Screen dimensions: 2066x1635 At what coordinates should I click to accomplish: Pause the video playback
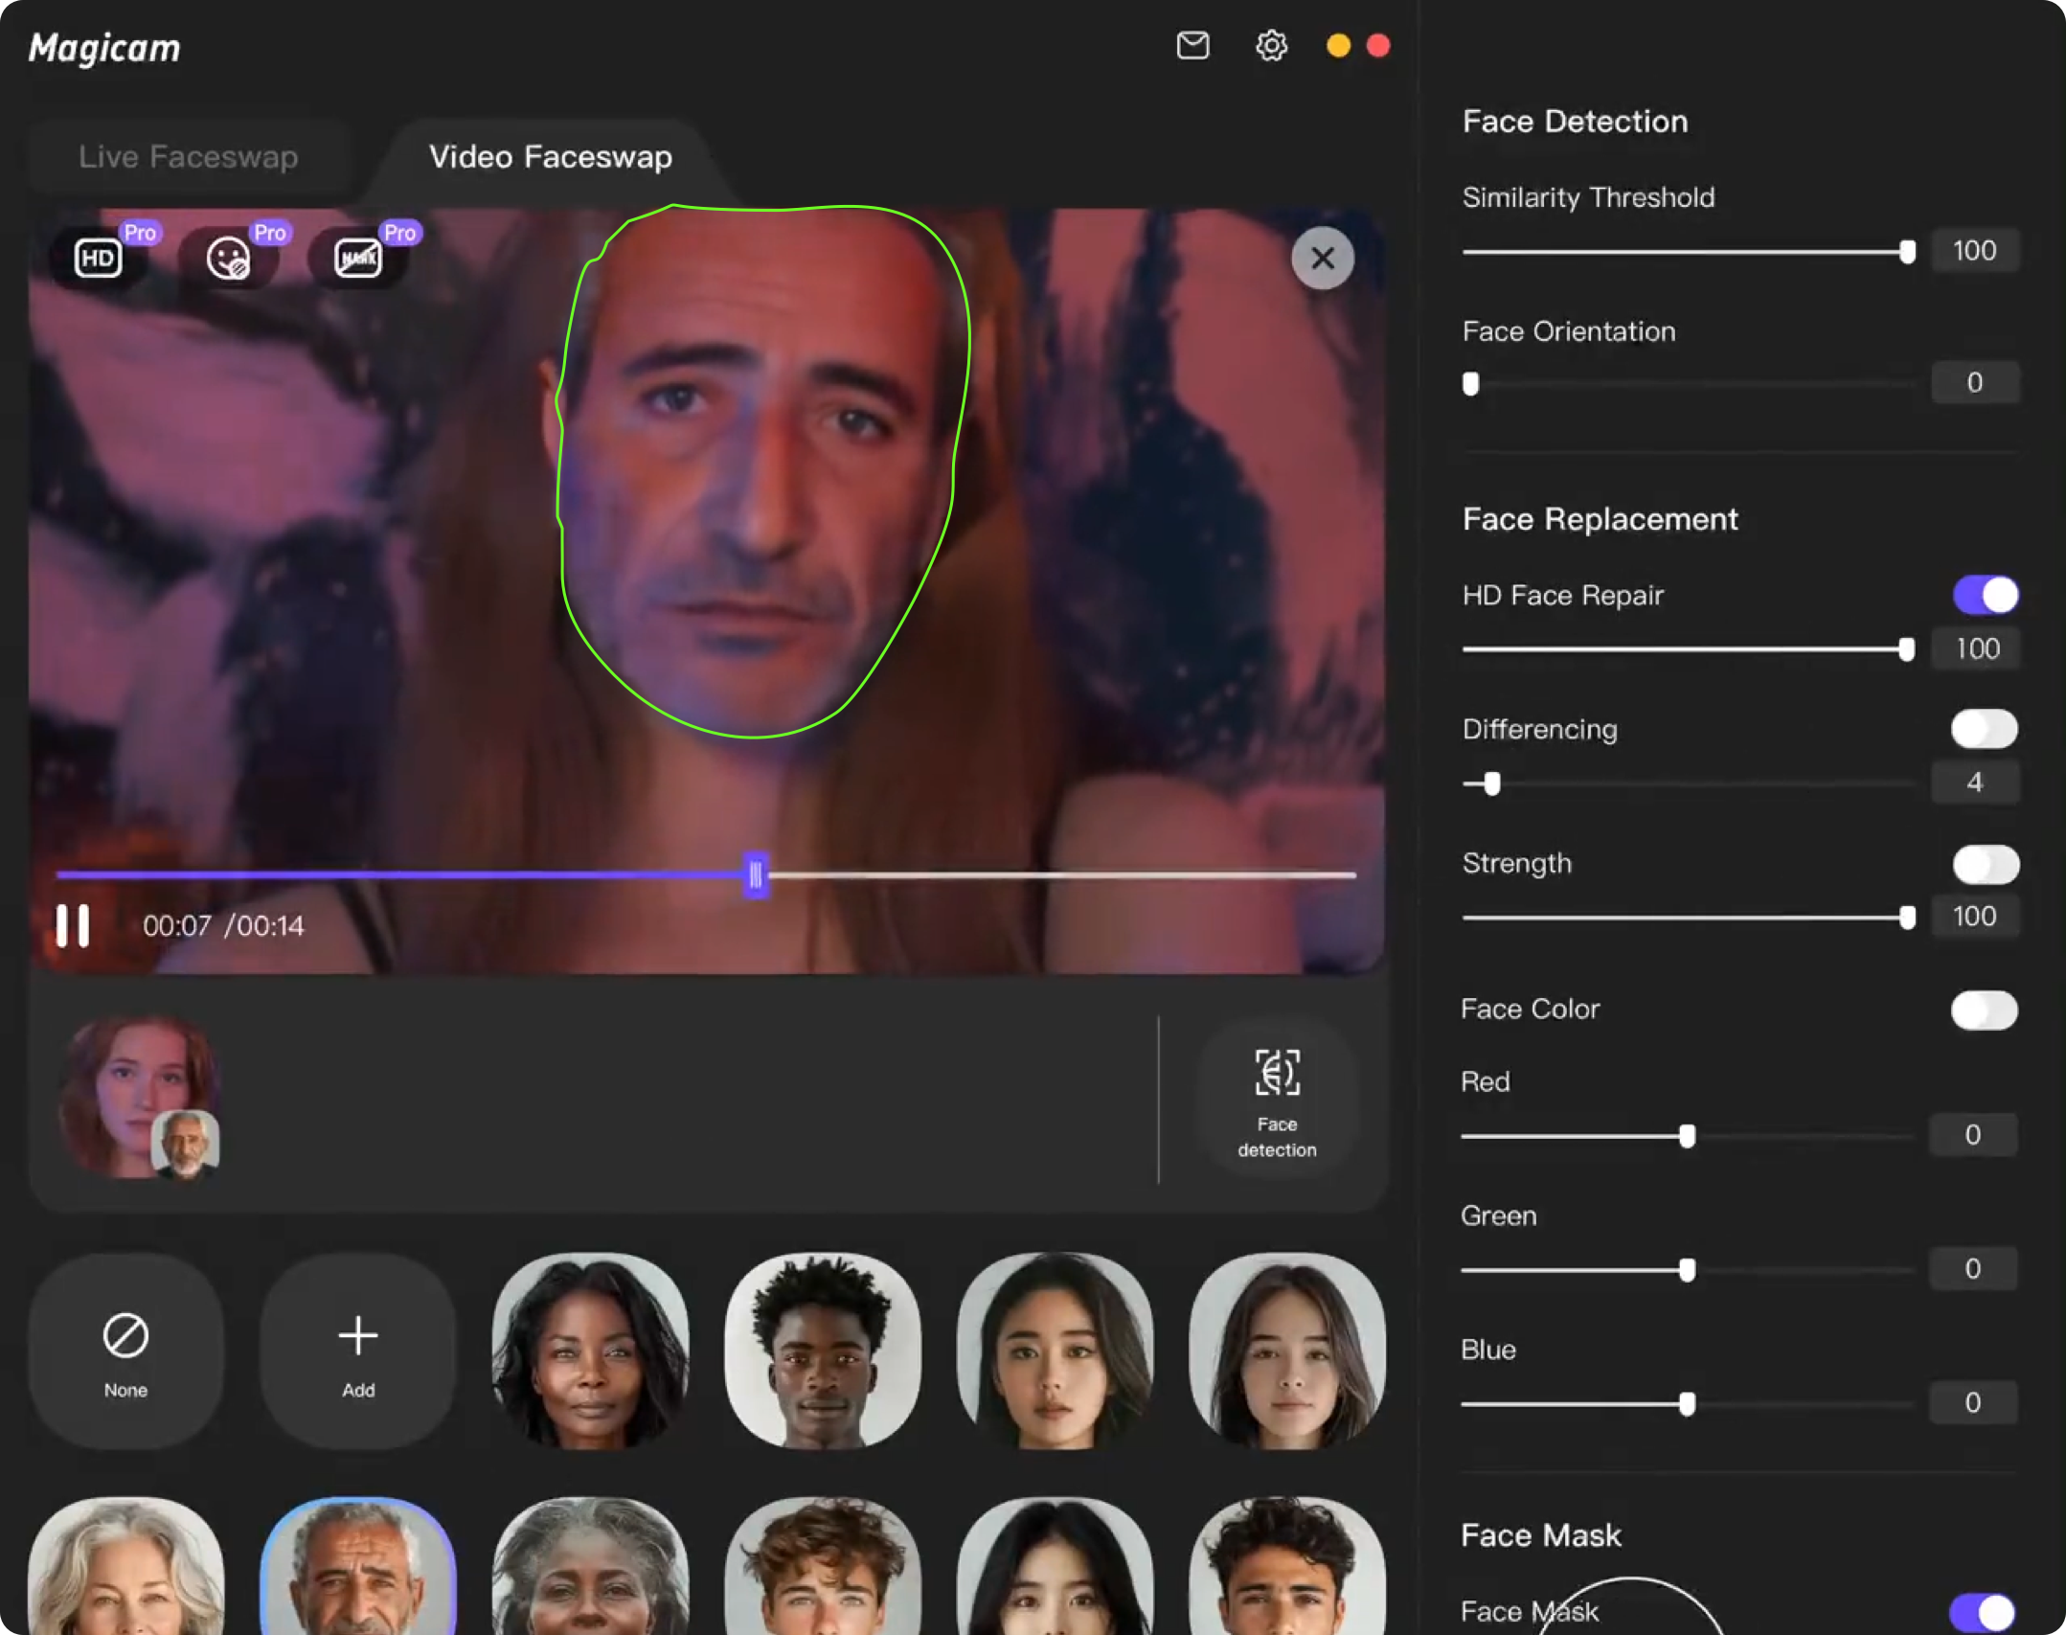75,924
